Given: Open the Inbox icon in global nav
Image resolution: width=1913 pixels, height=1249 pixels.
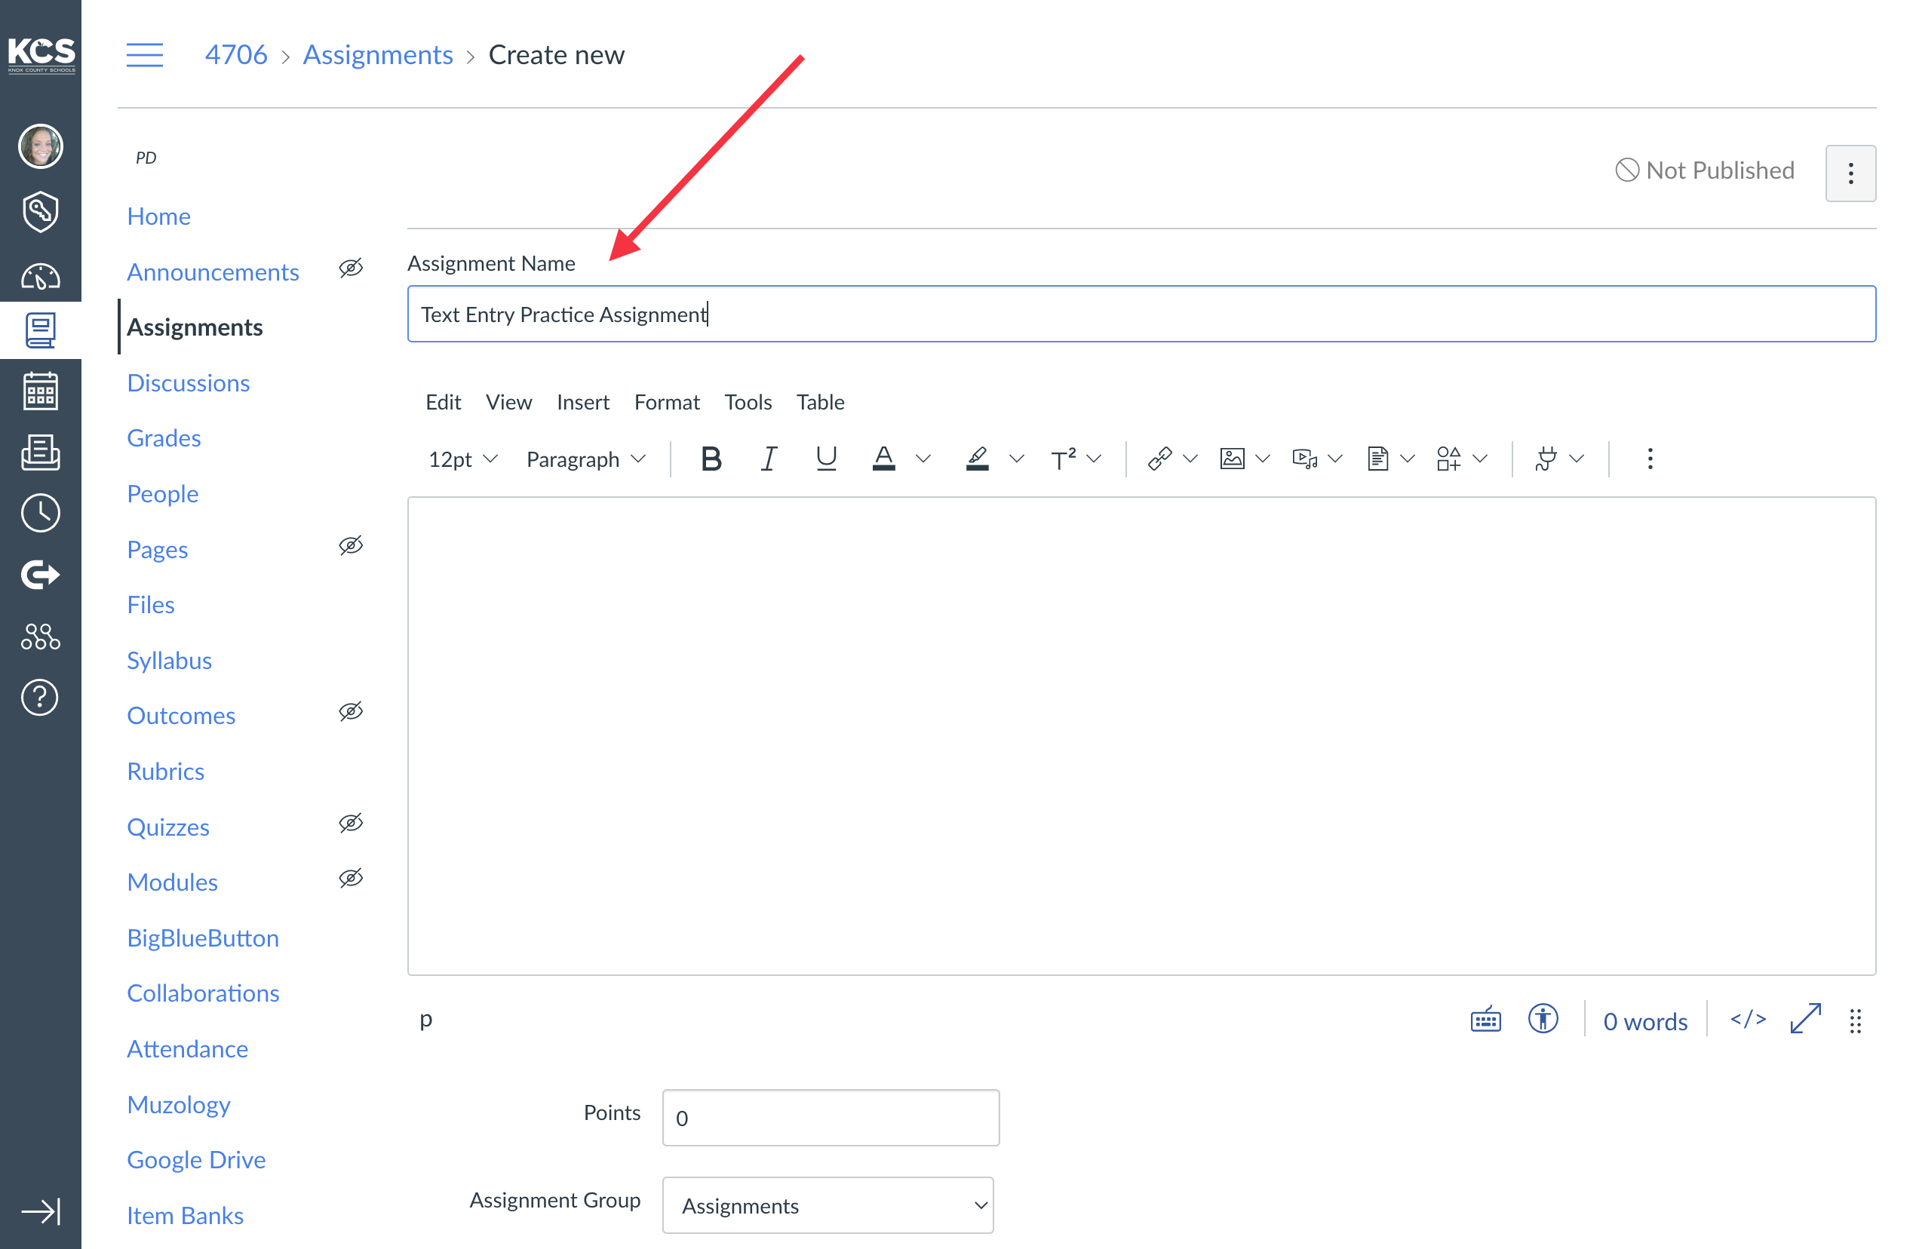Looking at the screenshot, I should pos(40,452).
